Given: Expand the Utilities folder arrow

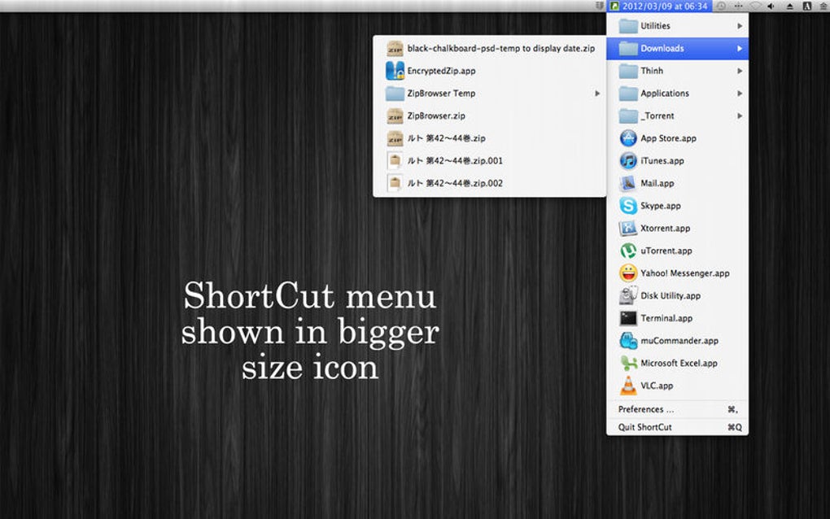Looking at the screenshot, I should pyautogui.click(x=740, y=25).
